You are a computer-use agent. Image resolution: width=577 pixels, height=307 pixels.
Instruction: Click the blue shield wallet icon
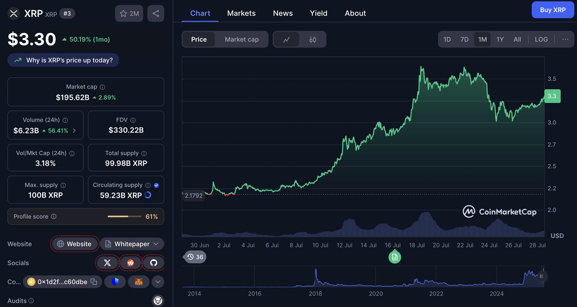(x=115, y=282)
